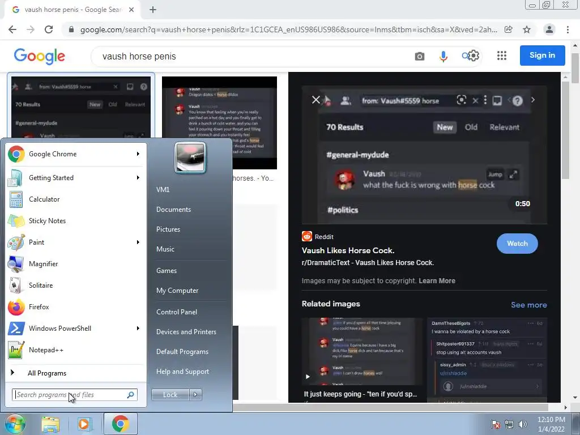Open the Action Center flag icon

pos(495,424)
